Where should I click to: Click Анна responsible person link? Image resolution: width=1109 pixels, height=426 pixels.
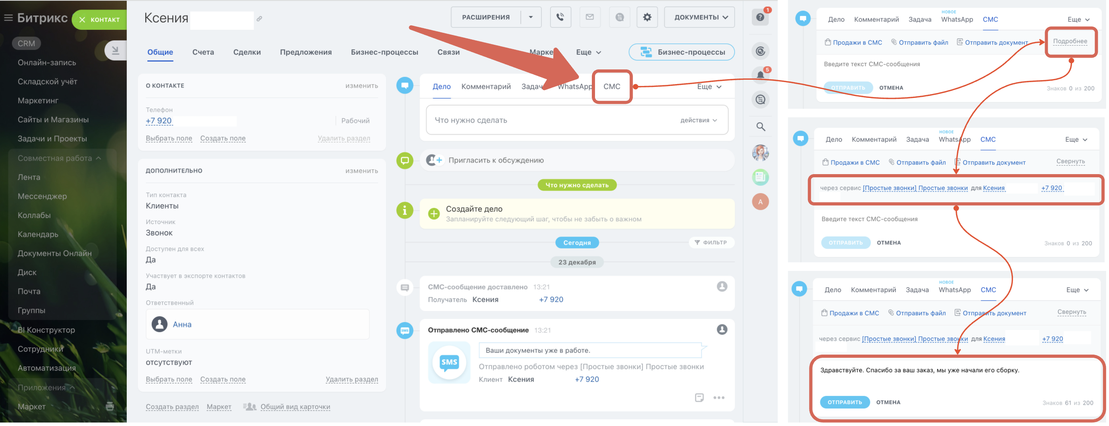(182, 324)
